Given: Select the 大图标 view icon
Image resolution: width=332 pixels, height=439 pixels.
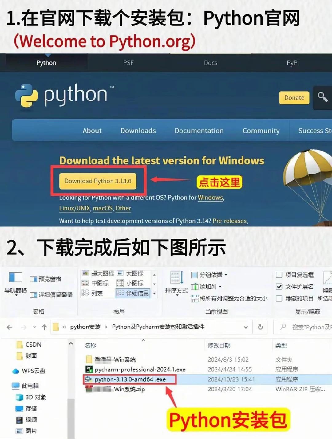Looking at the screenshot, I should pos(134,272).
